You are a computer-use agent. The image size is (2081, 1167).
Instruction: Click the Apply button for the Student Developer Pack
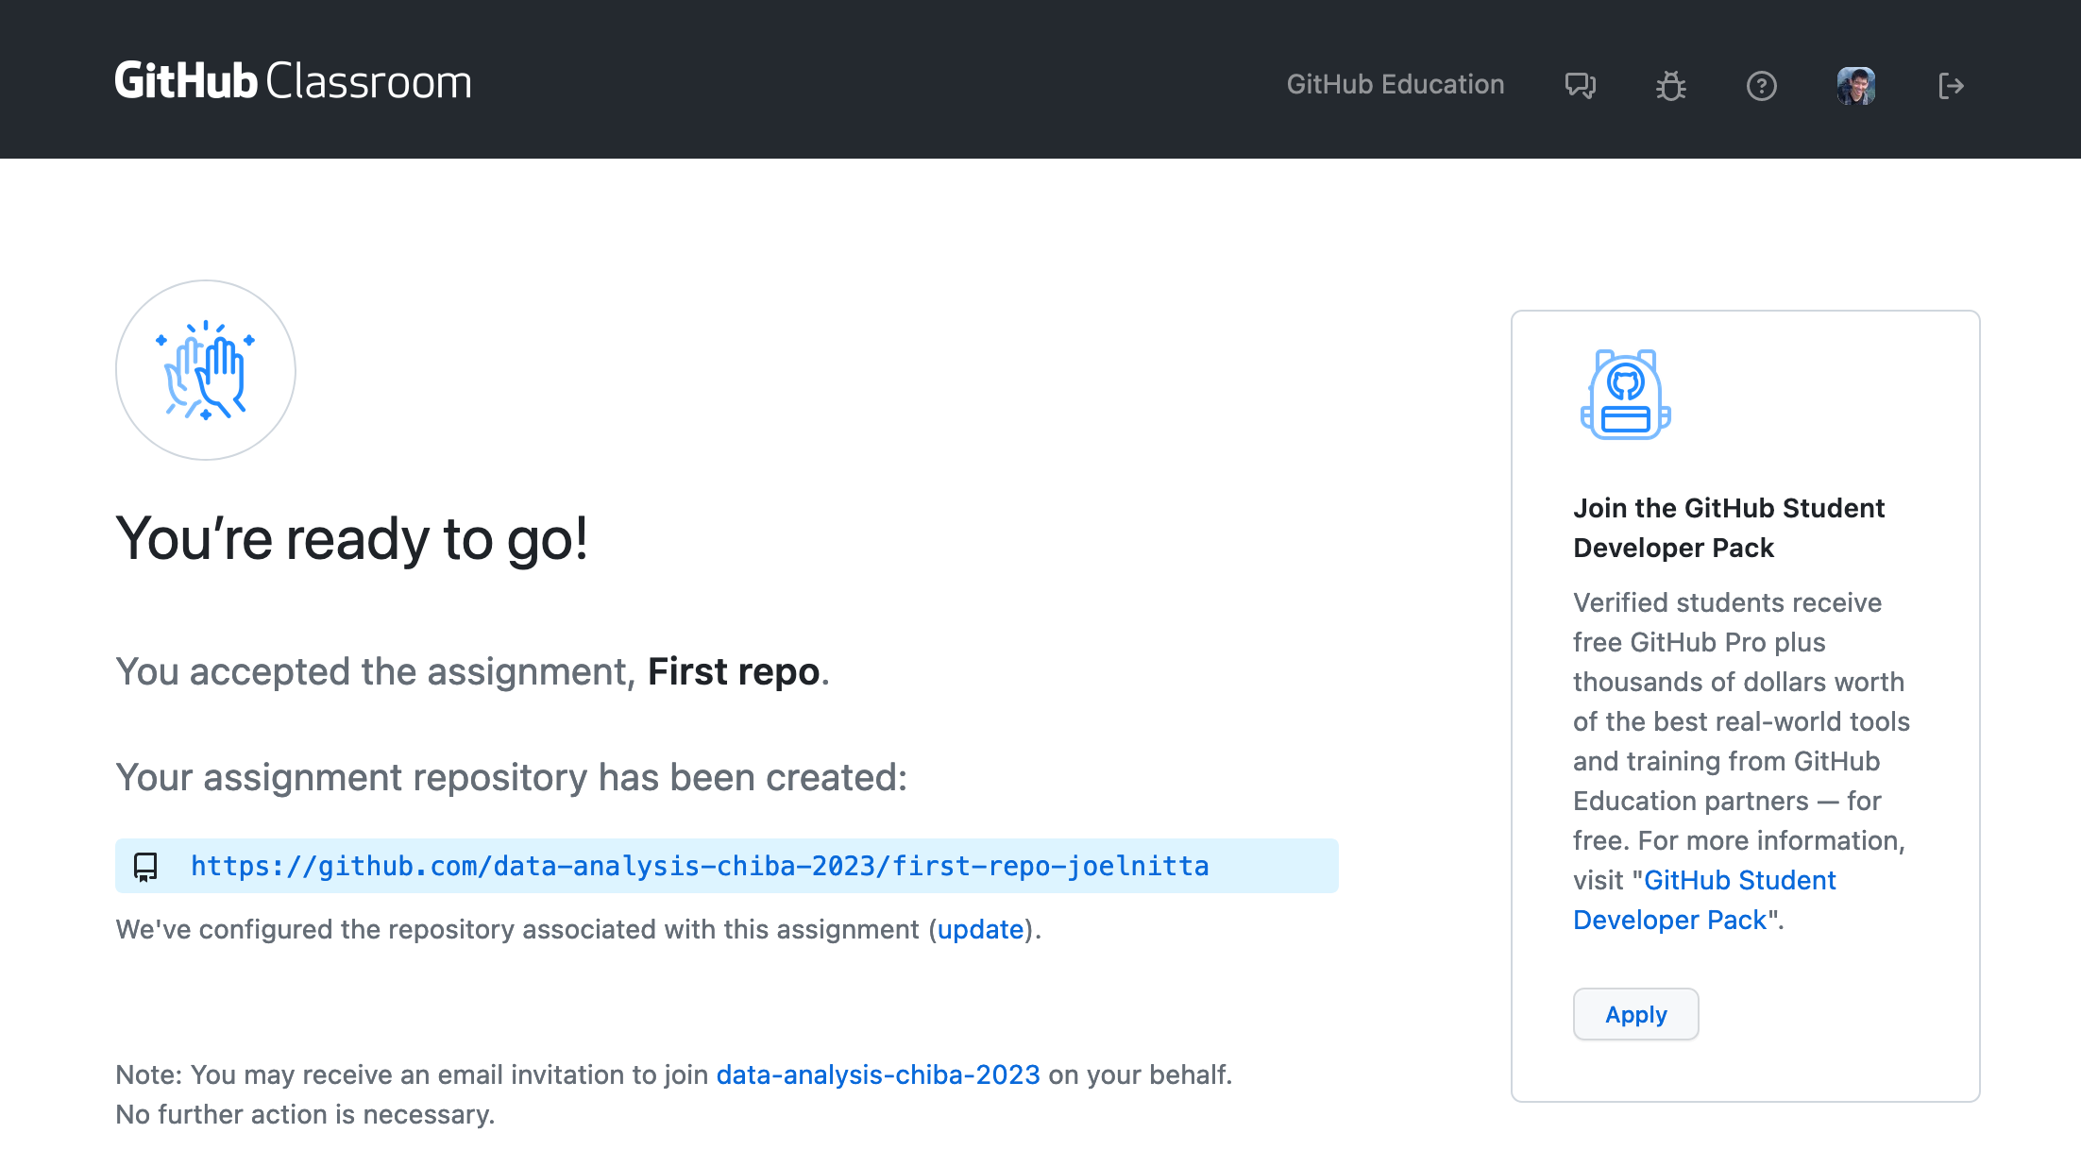pos(1635,1014)
